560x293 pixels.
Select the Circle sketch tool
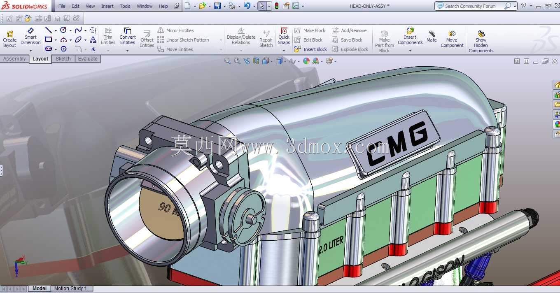click(x=63, y=30)
